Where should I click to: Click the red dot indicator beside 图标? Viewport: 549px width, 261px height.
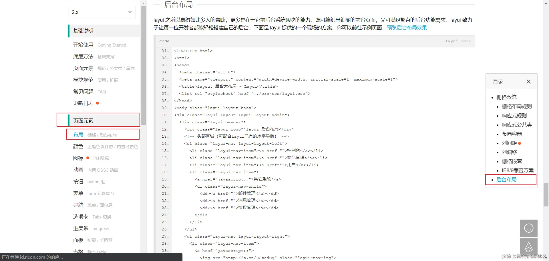pyautogui.click(x=87, y=158)
